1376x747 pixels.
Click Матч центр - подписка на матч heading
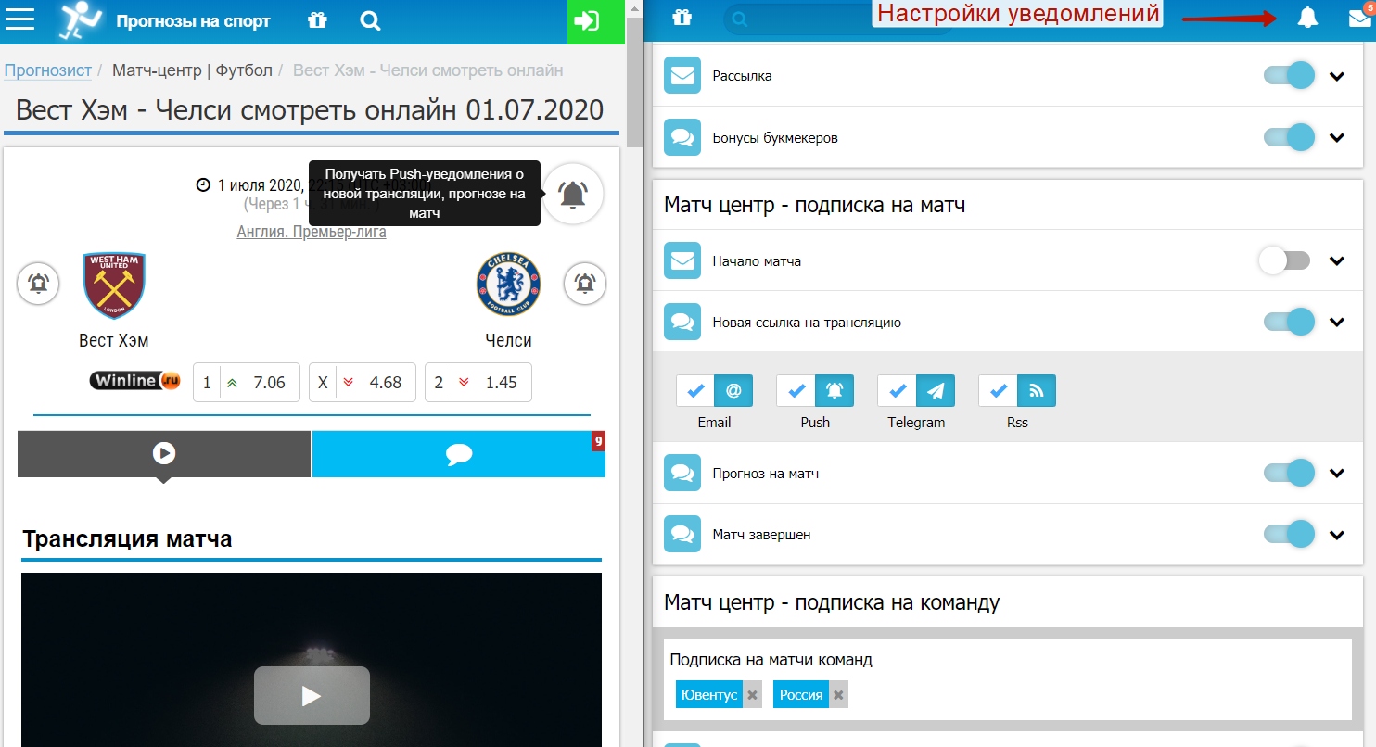(x=815, y=205)
